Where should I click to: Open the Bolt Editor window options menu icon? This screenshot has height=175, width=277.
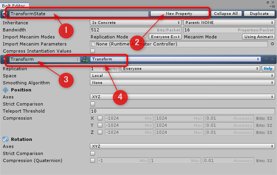(273, 6)
